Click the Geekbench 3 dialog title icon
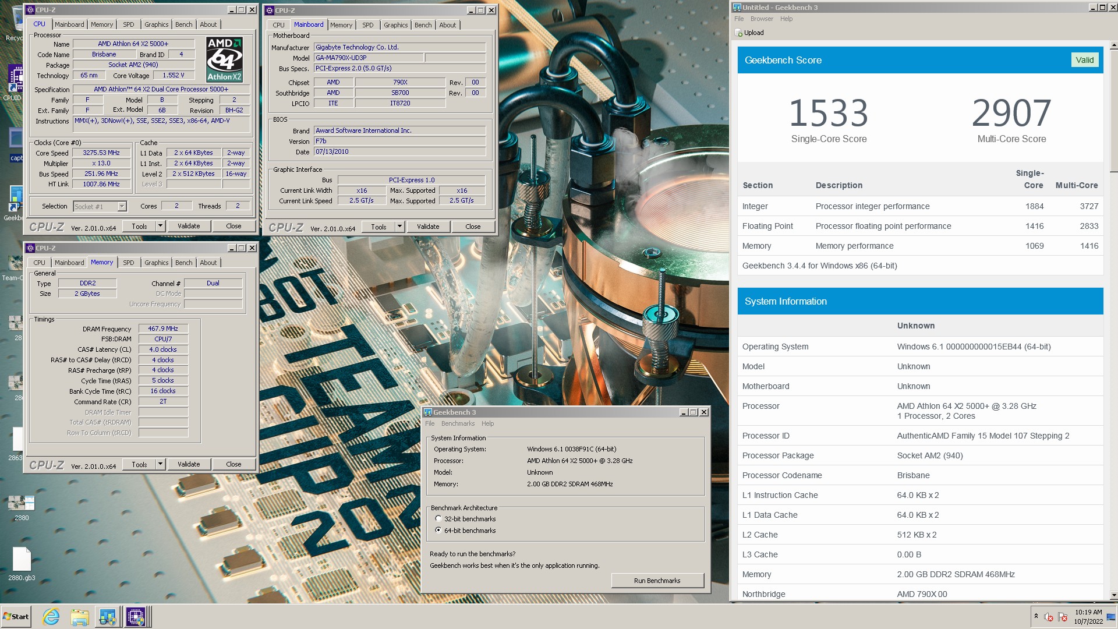The height and width of the screenshot is (629, 1118). 428,412
